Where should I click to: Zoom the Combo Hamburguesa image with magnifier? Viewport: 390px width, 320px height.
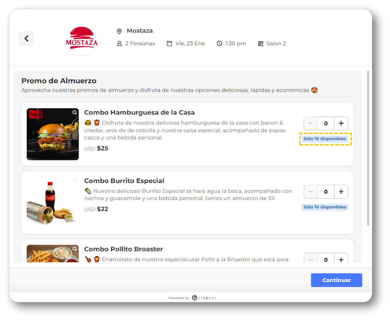[x=75, y=112]
